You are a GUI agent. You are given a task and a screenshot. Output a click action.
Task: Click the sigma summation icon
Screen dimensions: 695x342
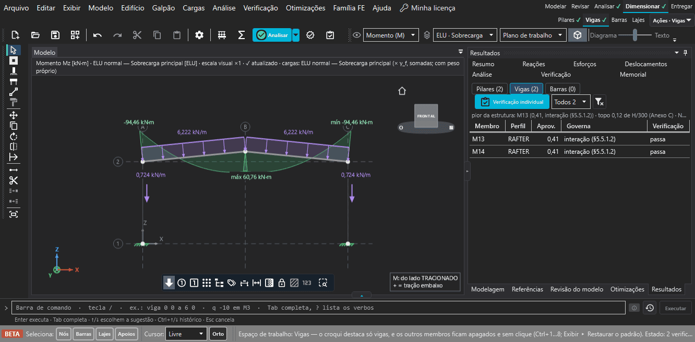tap(242, 35)
